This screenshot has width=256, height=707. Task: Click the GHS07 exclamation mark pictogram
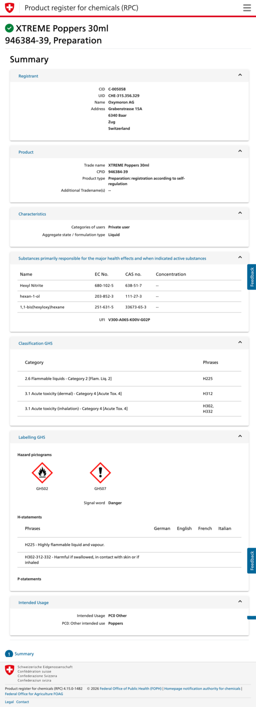click(x=100, y=473)
